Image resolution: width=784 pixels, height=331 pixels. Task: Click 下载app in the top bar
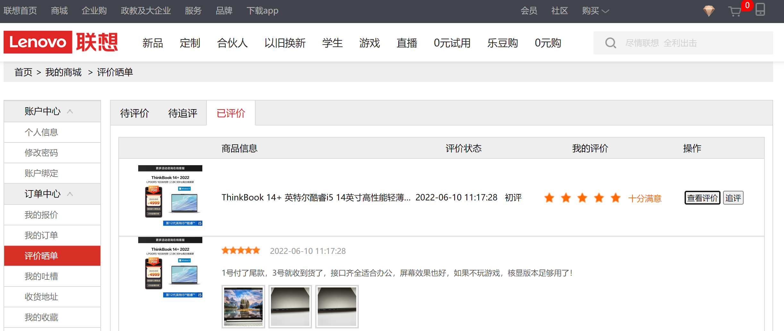point(262,11)
